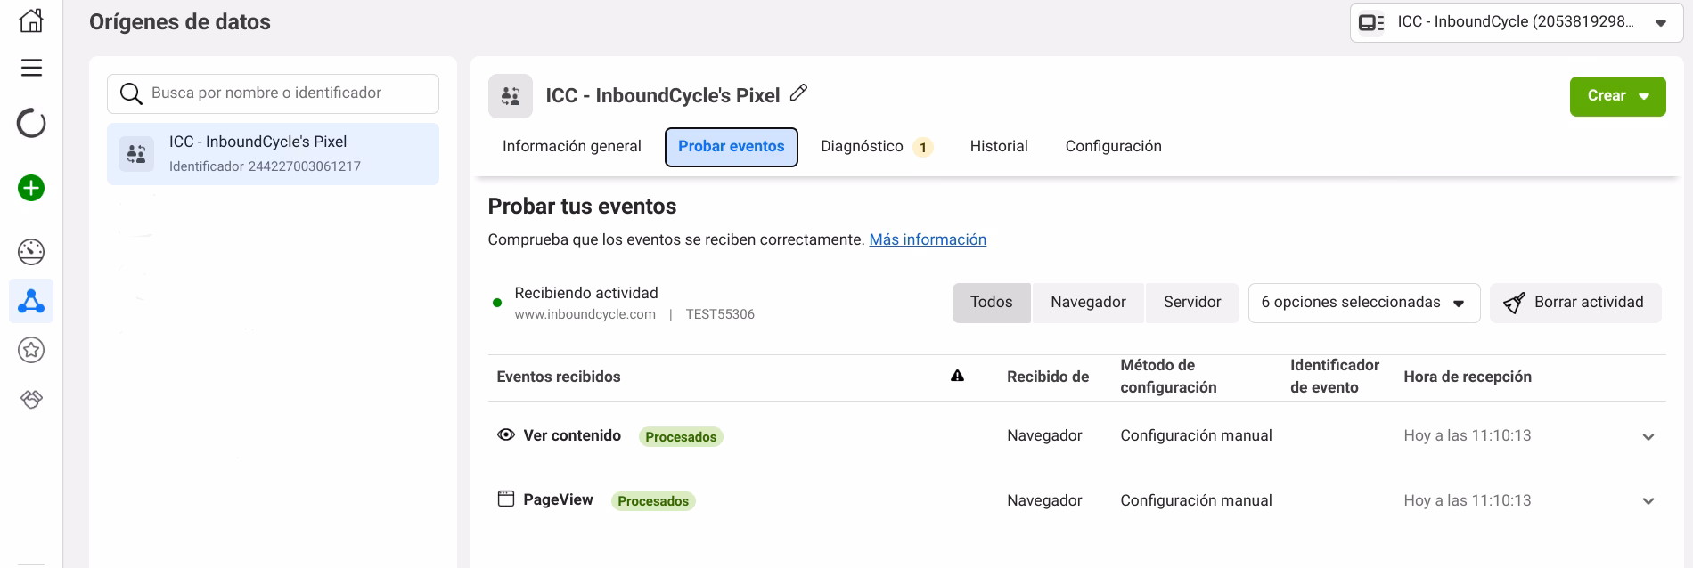Open the ICC - InboundCycle account selector
Screen dimensions: 1693x568
tap(1517, 22)
